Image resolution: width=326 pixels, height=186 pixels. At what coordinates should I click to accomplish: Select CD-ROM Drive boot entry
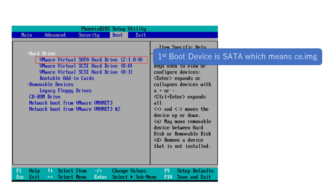(x=45, y=97)
